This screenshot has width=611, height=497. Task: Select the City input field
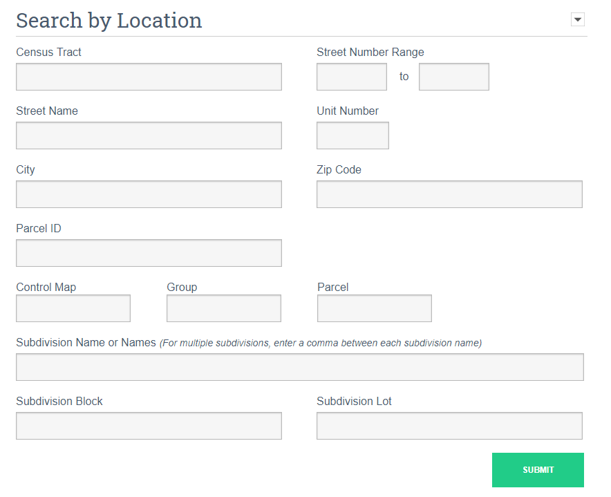(x=149, y=194)
